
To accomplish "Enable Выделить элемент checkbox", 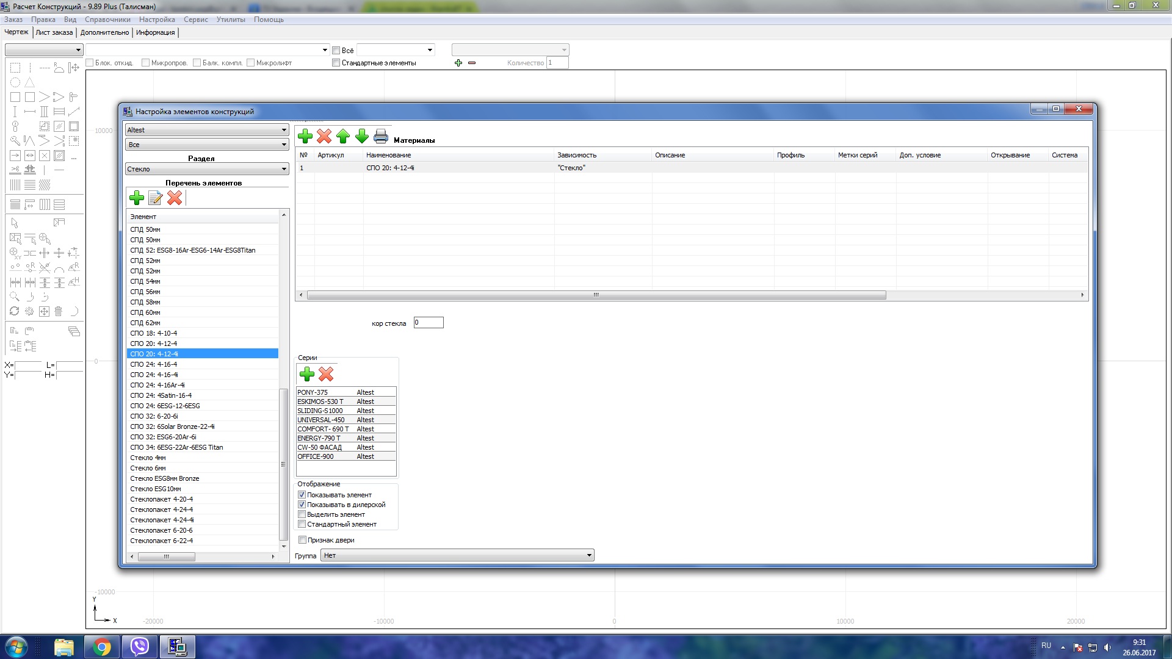I will 302,514.
